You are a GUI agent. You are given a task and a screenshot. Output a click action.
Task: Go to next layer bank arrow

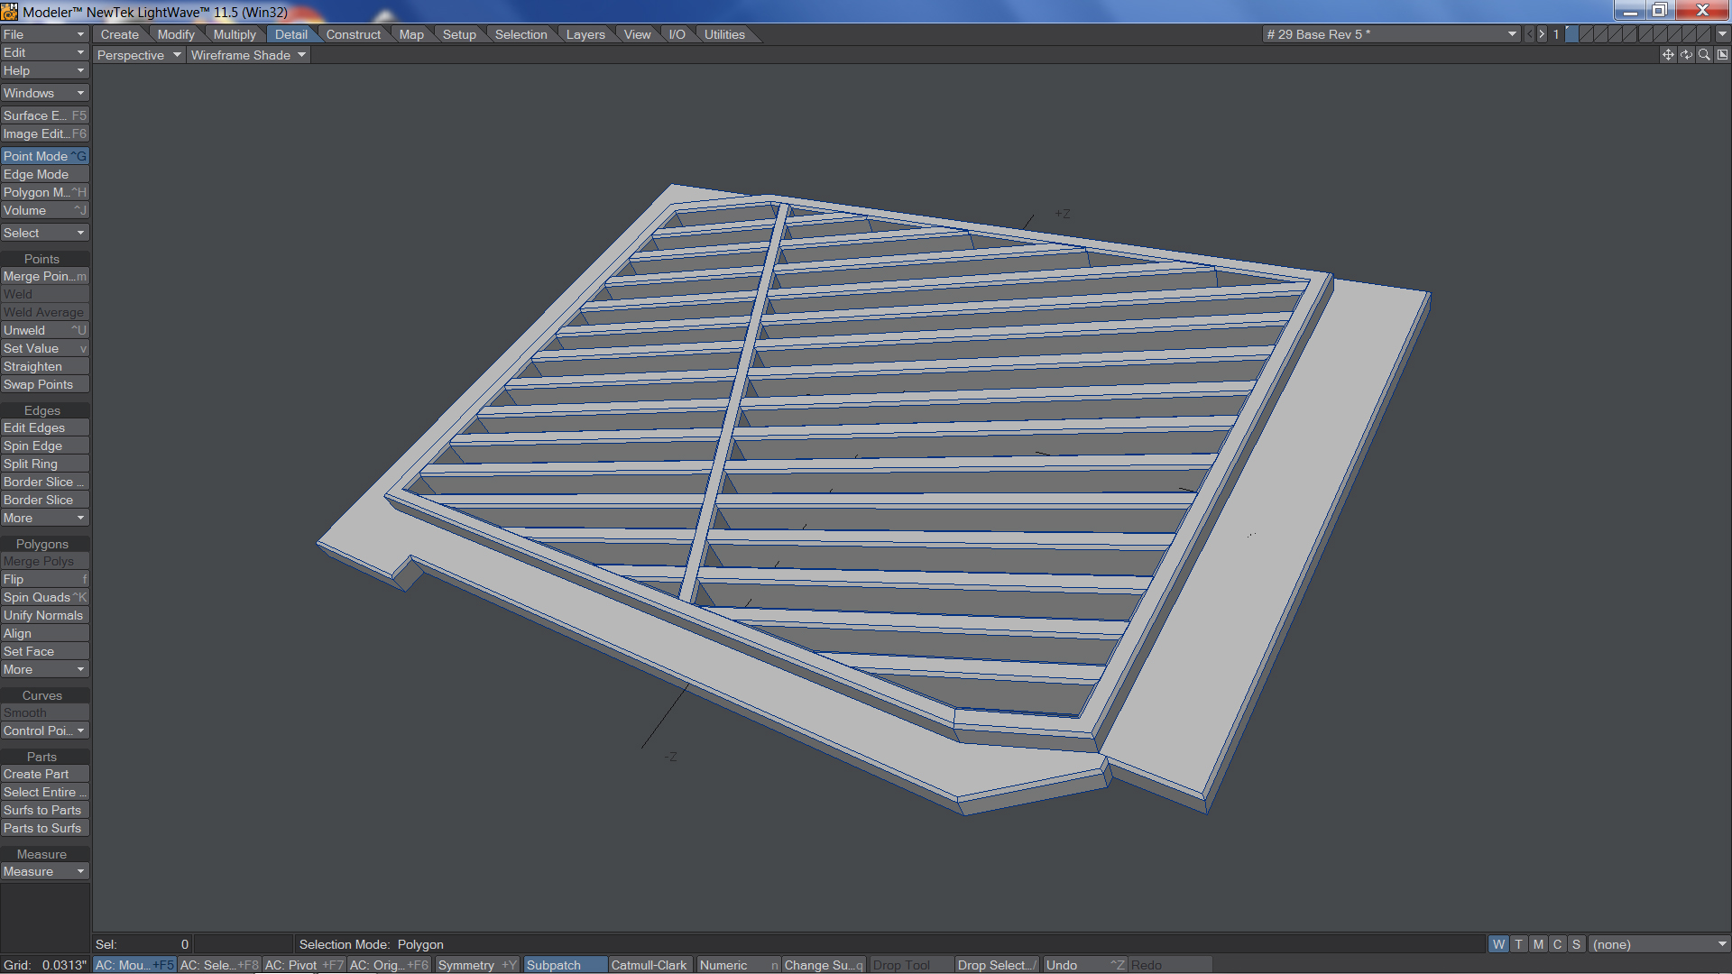(1542, 34)
